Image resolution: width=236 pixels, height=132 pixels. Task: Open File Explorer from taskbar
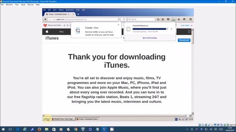pyautogui.click(x=47, y=129)
